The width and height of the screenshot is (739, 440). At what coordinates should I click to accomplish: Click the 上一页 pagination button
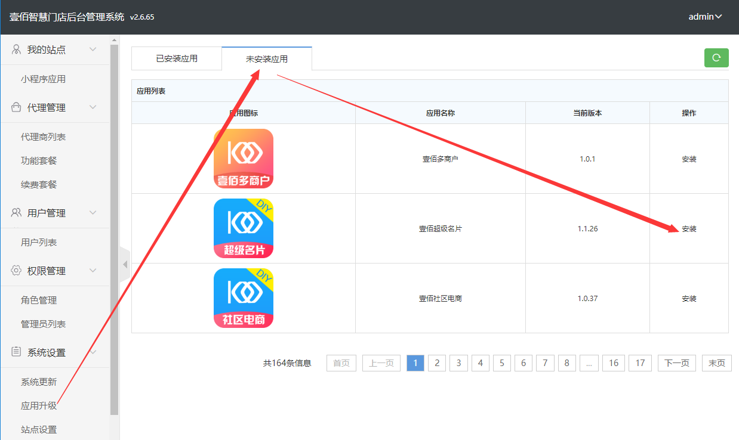click(381, 363)
